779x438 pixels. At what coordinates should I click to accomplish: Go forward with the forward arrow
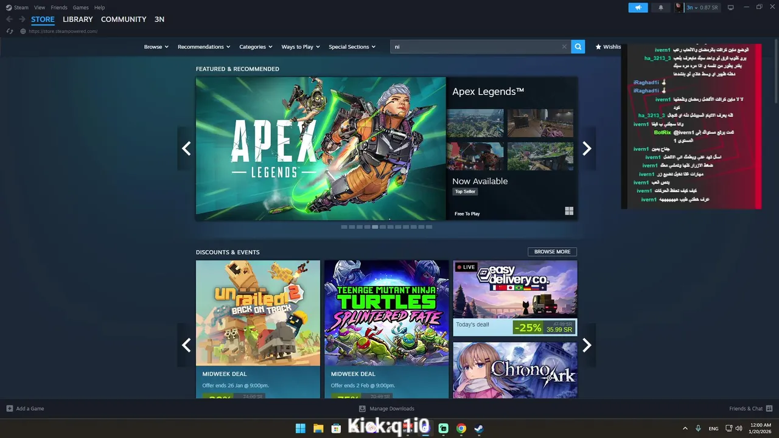point(22,19)
